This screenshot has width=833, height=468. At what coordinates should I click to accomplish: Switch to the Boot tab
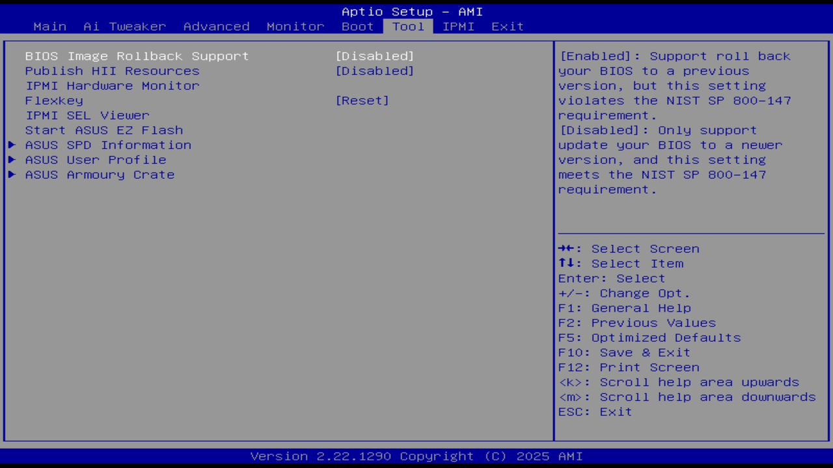click(357, 27)
